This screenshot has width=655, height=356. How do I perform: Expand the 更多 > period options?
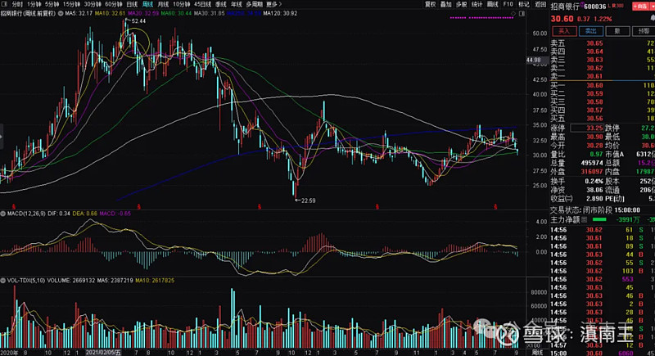point(274,4)
